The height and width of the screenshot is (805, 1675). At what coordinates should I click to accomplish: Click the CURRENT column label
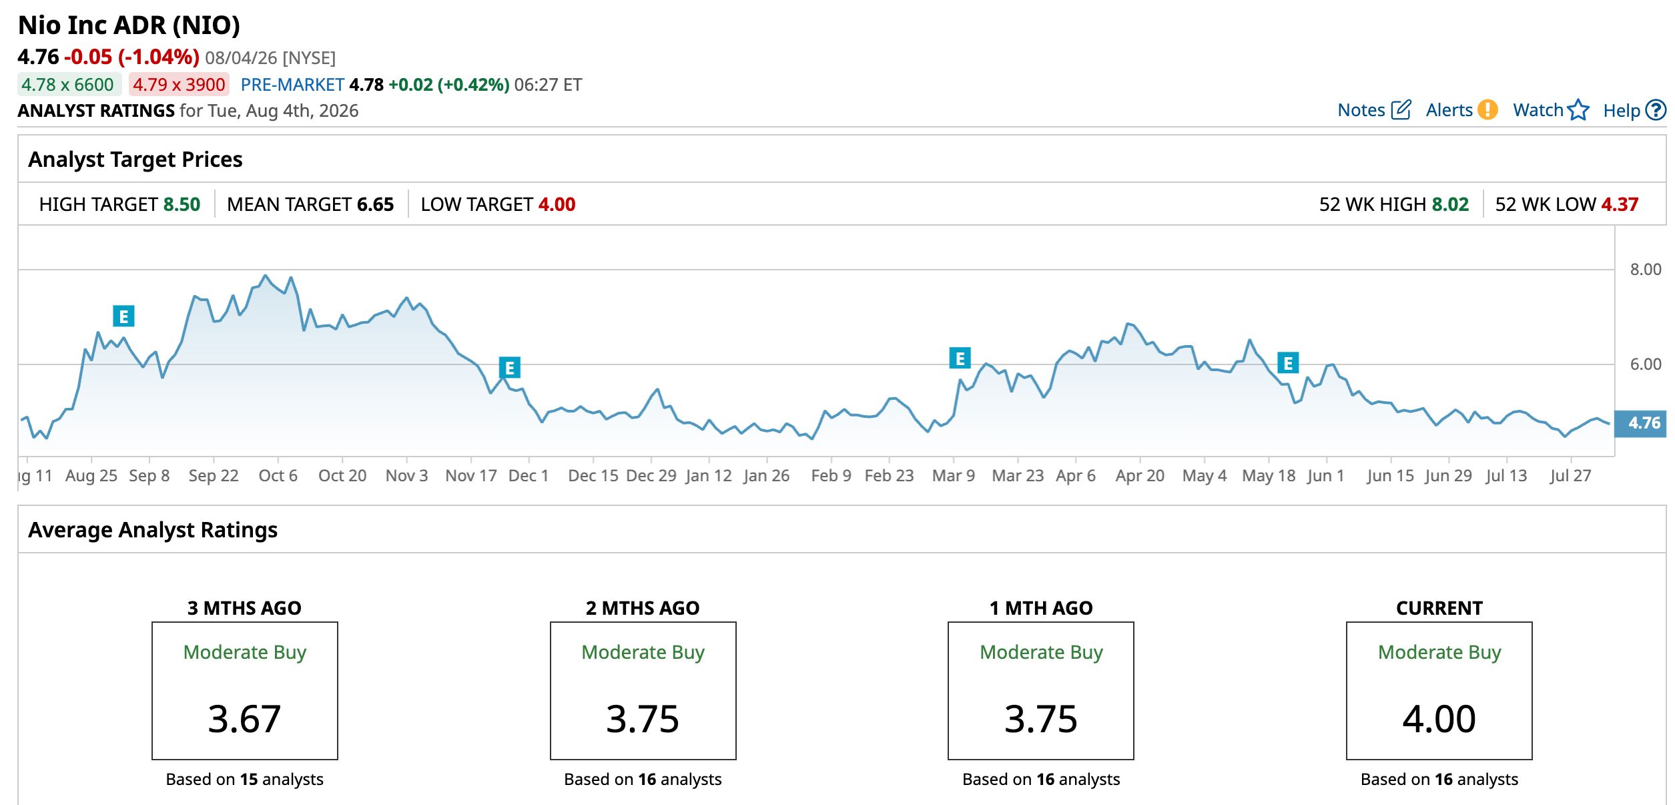[x=1439, y=608]
